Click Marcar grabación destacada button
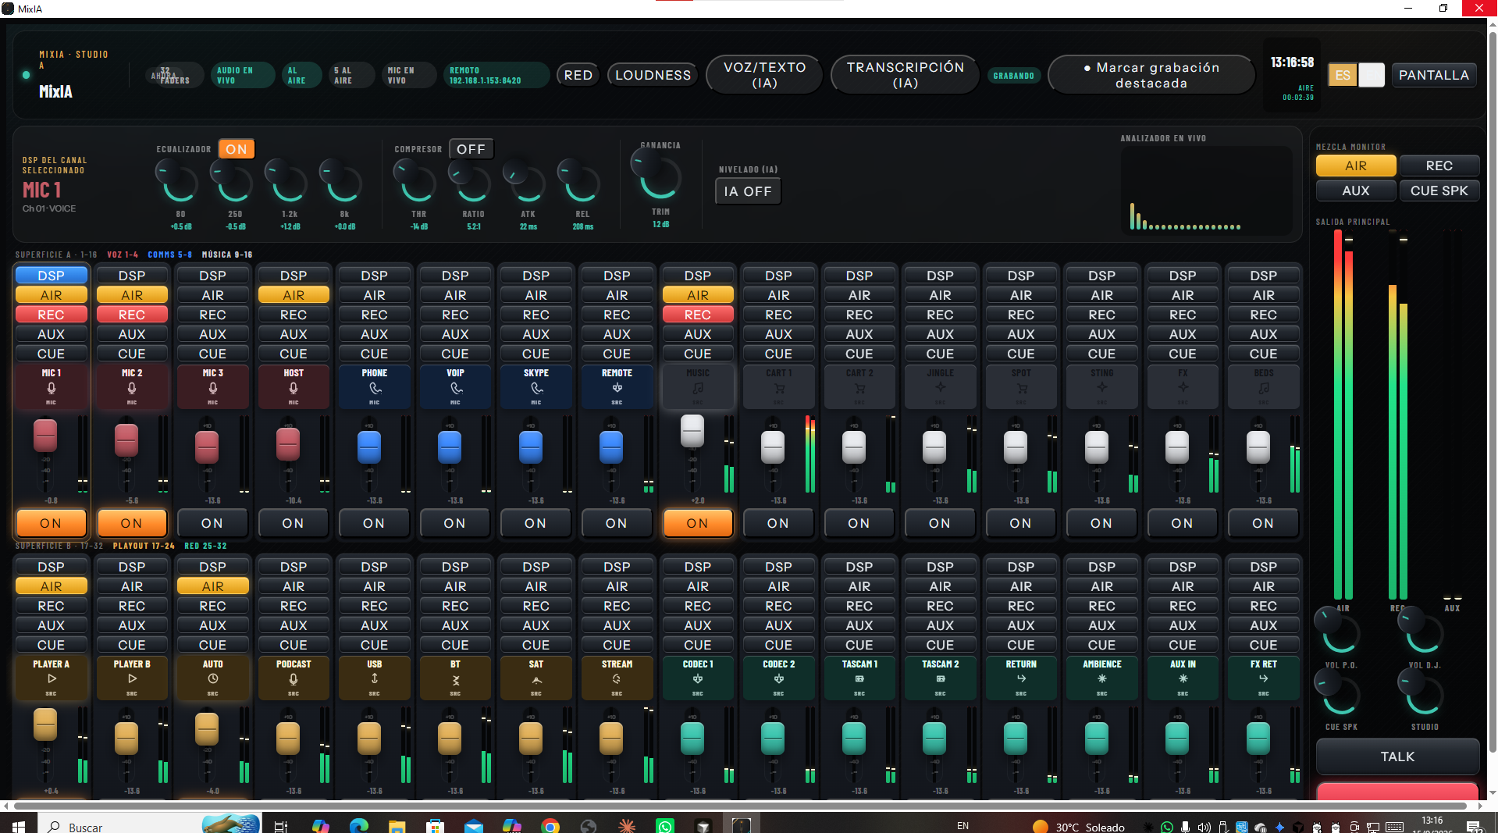Viewport: 1498px width, 833px height. pos(1151,75)
